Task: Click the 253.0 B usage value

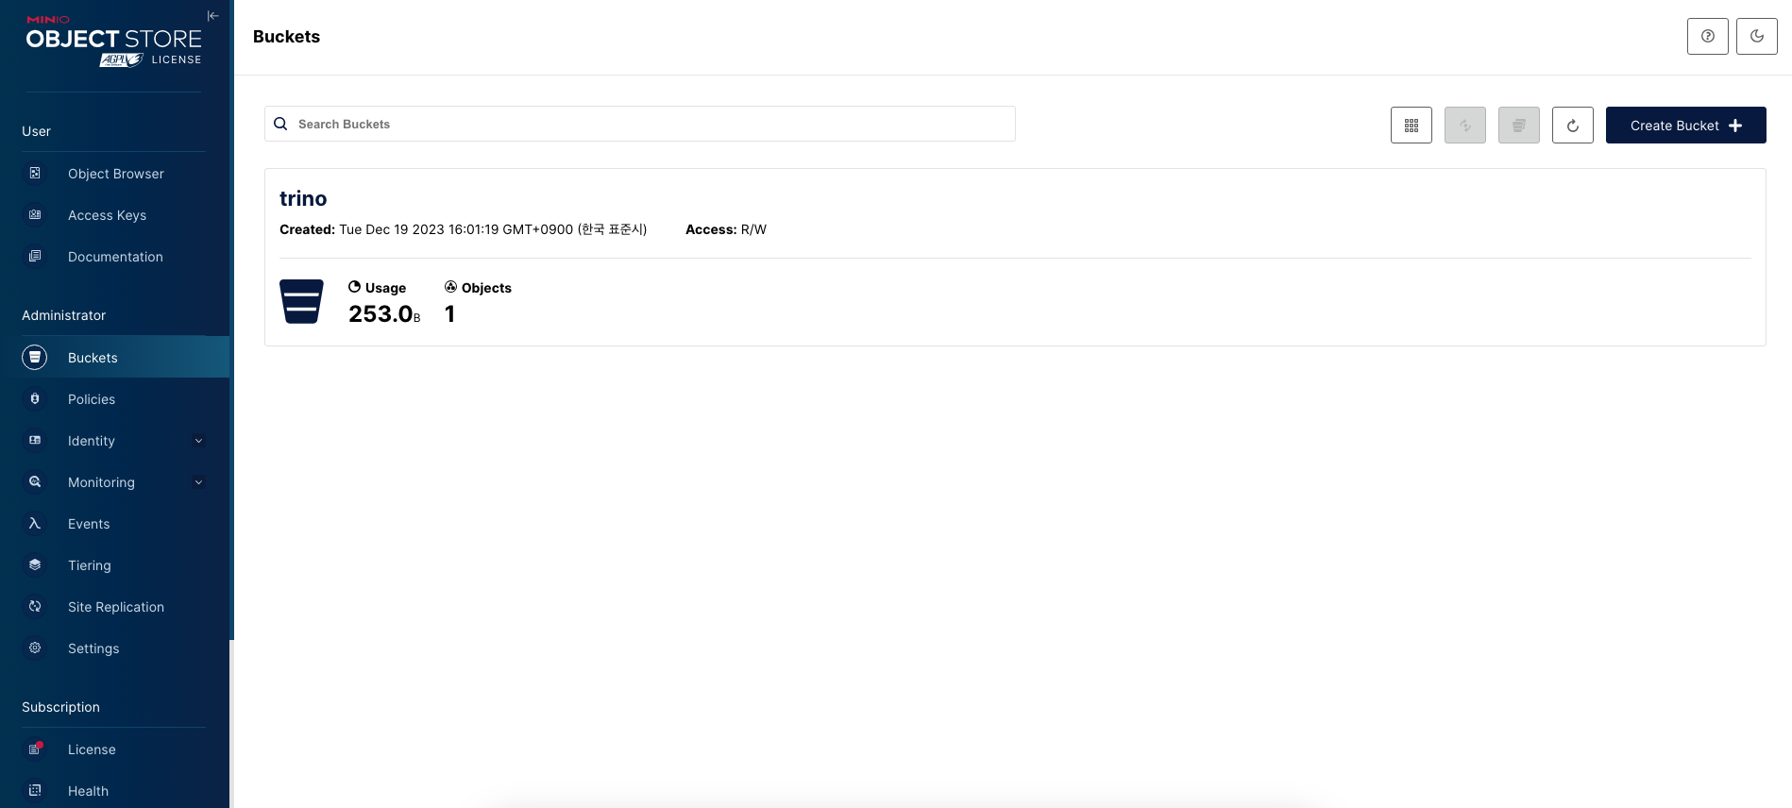Action: (x=384, y=313)
